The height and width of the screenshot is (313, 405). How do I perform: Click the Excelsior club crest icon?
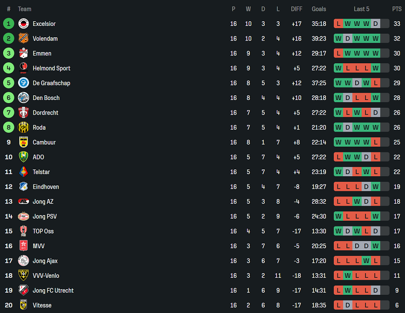[x=23, y=24]
